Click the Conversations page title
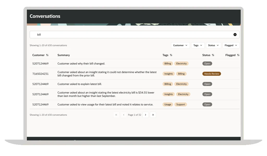Viewport: 267px width, 156px height. (x=45, y=16)
